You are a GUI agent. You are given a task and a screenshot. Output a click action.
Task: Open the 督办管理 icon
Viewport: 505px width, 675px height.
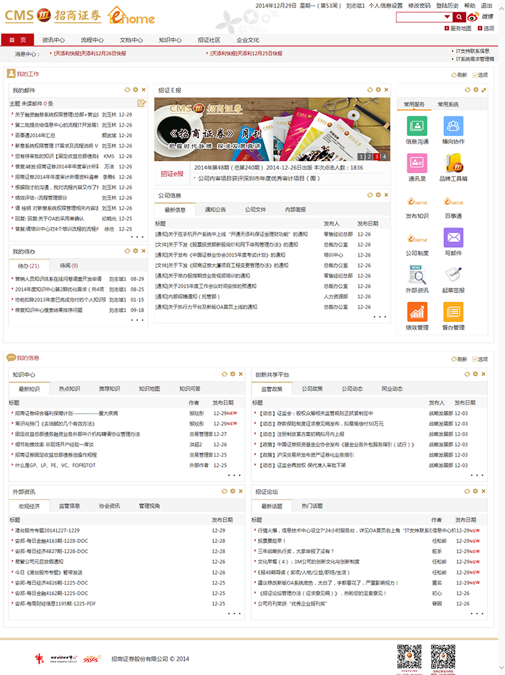(x=453, y=312)
